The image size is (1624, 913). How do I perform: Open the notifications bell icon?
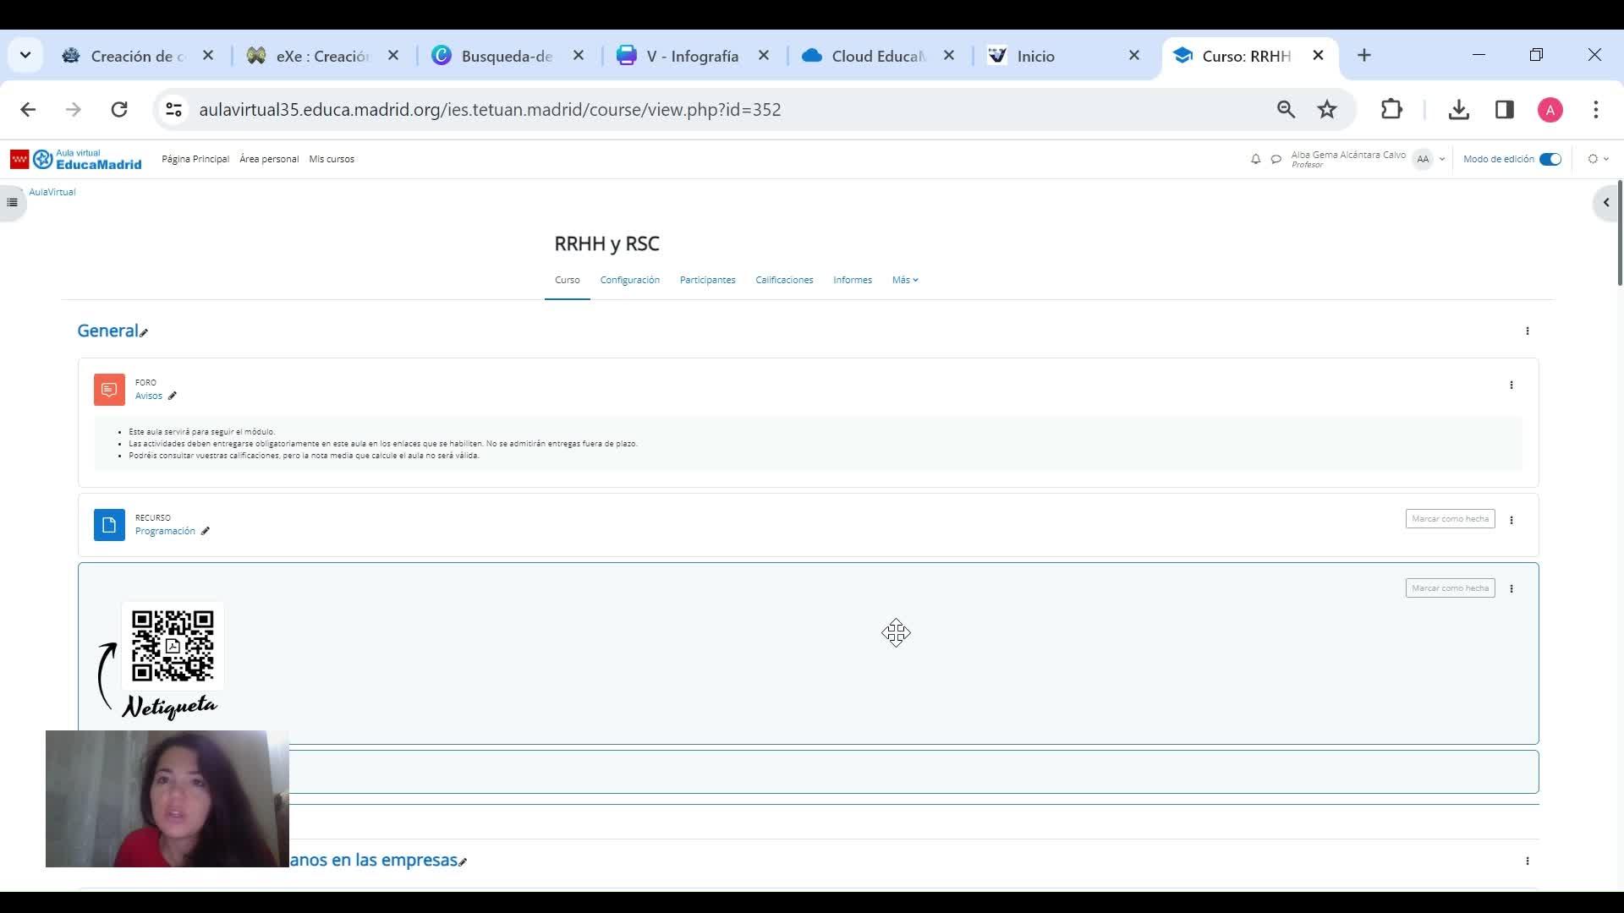[1255, 159]
